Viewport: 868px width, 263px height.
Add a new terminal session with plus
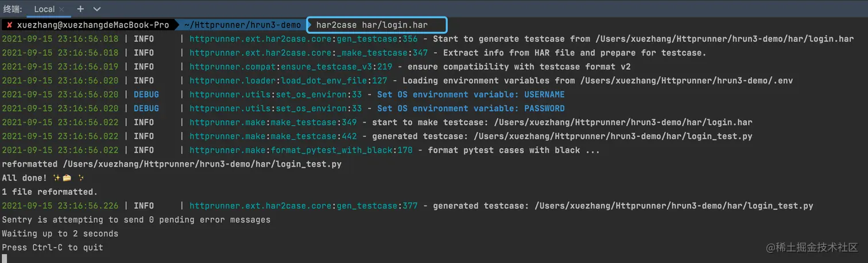[x=80, y=9]
